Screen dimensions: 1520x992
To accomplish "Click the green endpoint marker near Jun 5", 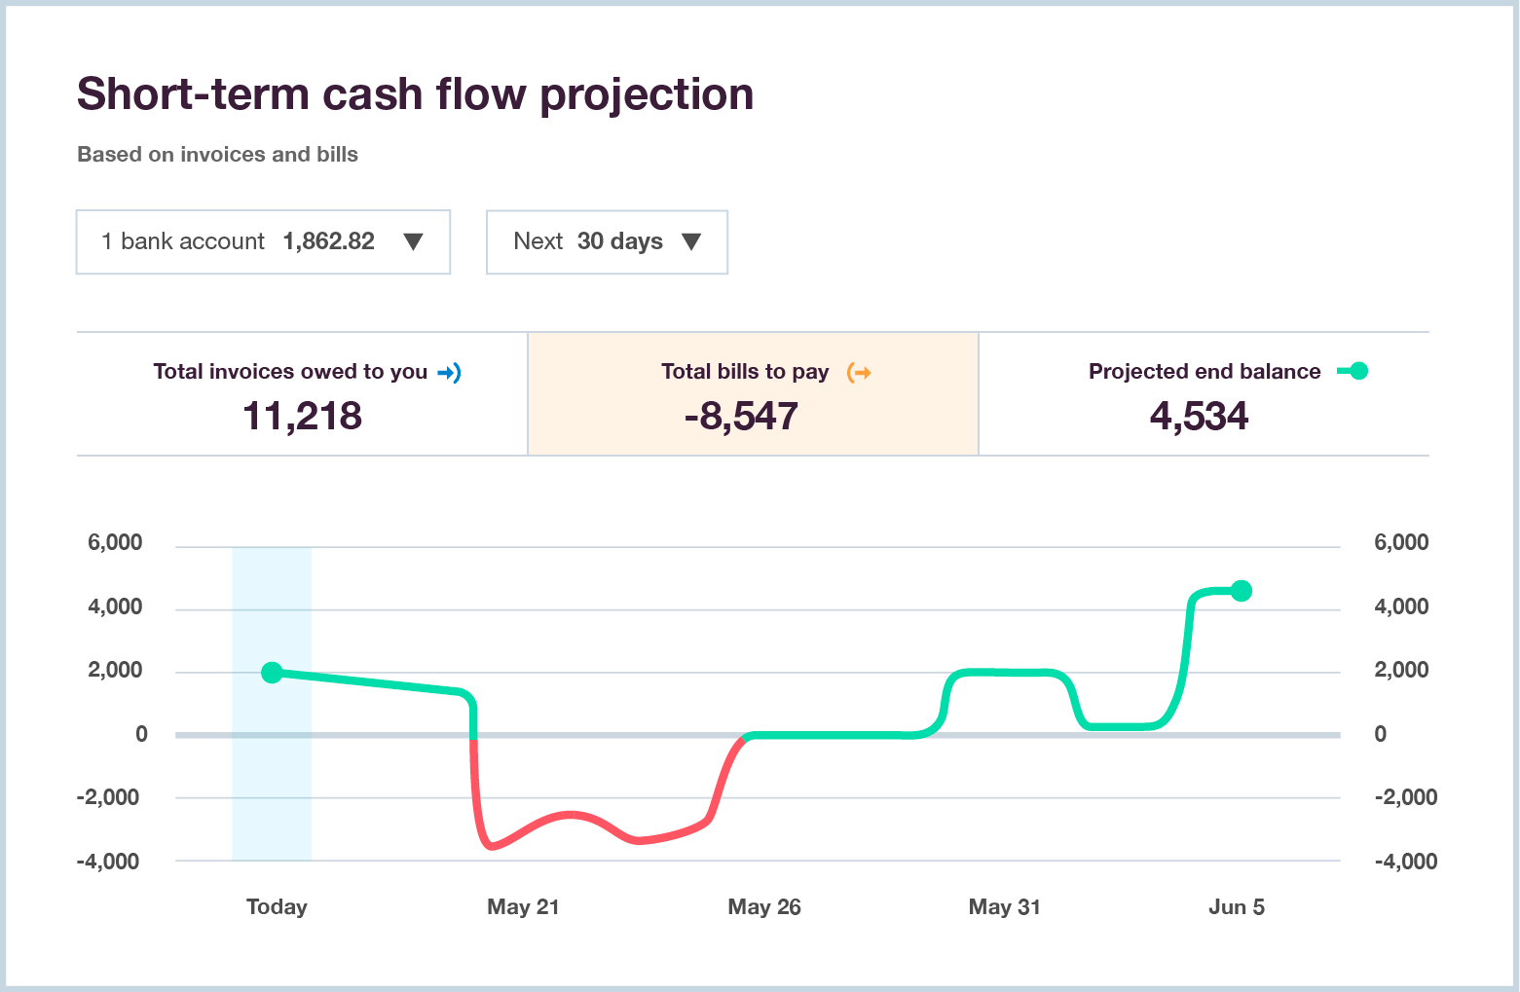I will (1241, 589).
